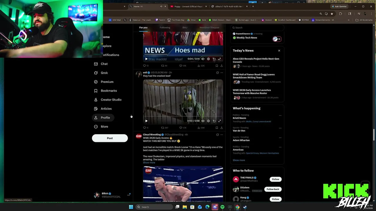This screenshot has height=211, width=376.
Task: Open Chrome extensions puzzle icon
Action: [x=340, y=14]
